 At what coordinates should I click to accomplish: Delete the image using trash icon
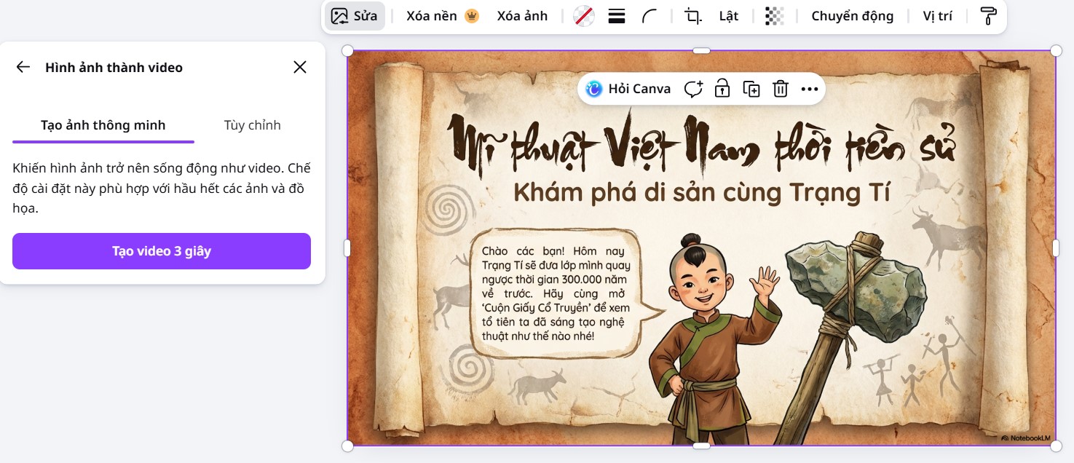[x=780, y=88]
